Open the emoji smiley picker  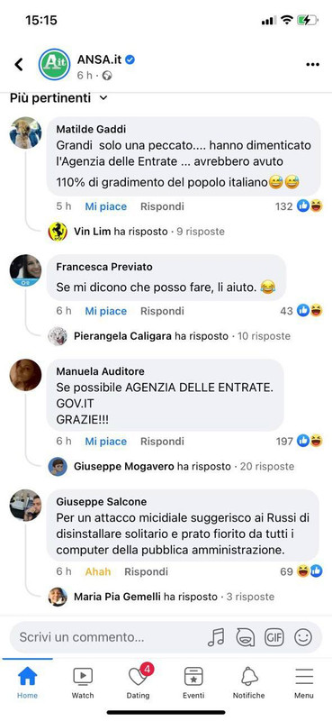point(303,637)
